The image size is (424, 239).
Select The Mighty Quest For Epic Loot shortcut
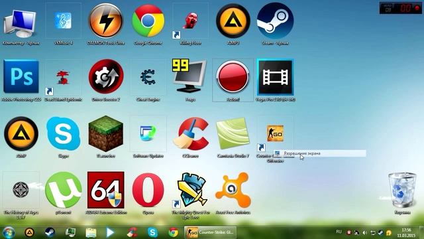point(190,195)
